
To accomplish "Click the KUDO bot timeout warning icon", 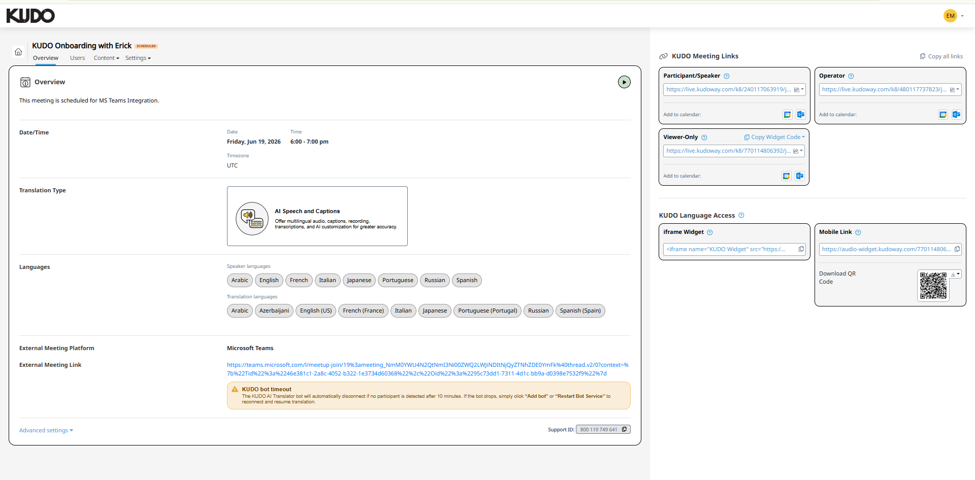I will click(x=235, y=390).
